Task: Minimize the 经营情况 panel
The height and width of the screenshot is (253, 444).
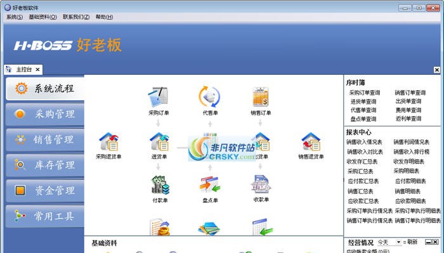Action: point(428,242)
